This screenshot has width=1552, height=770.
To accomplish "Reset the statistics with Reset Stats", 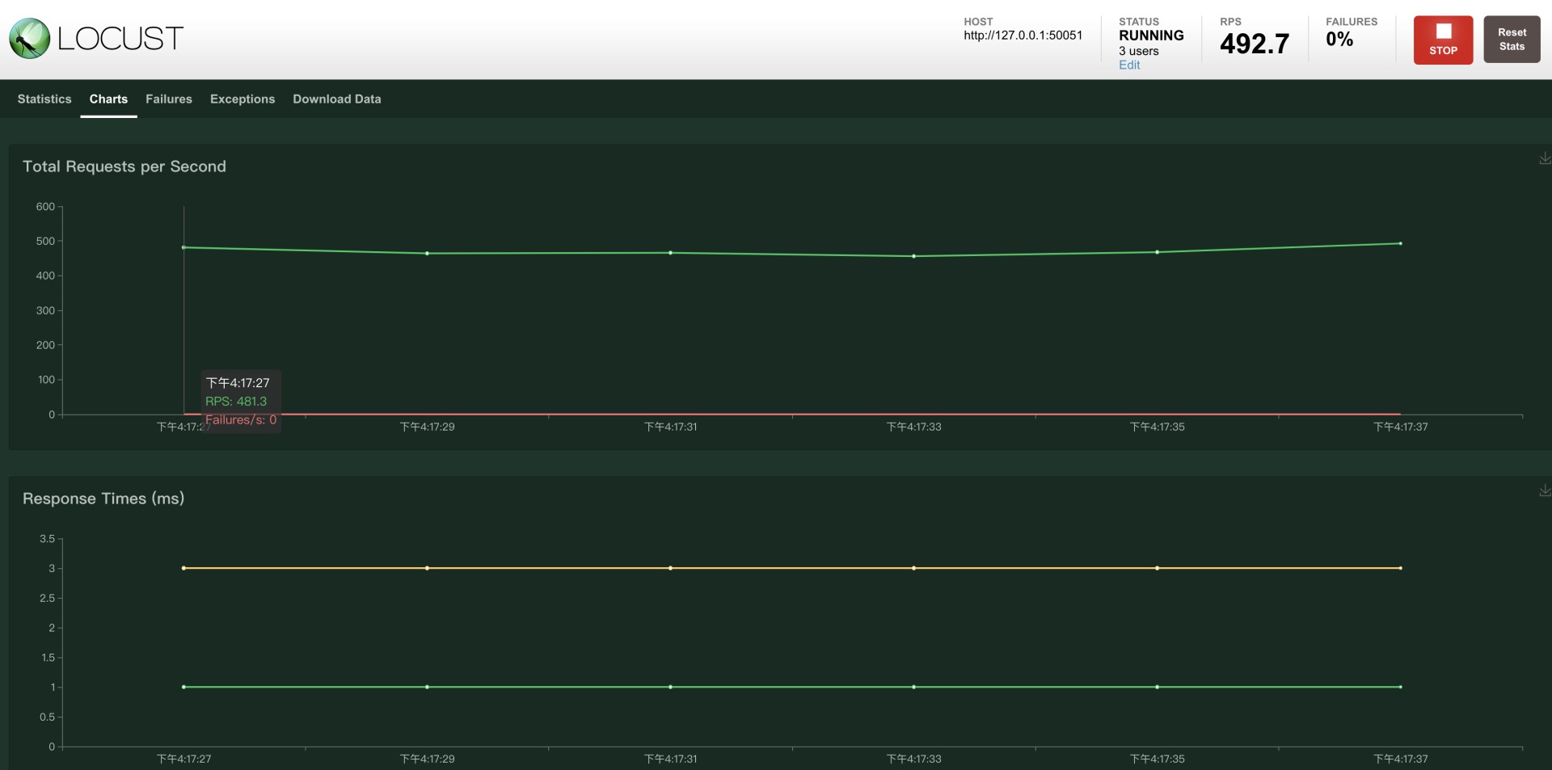I will 1512,40.
